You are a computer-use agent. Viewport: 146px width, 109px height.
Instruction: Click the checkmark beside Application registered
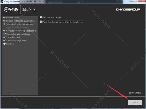pos(4,40)
